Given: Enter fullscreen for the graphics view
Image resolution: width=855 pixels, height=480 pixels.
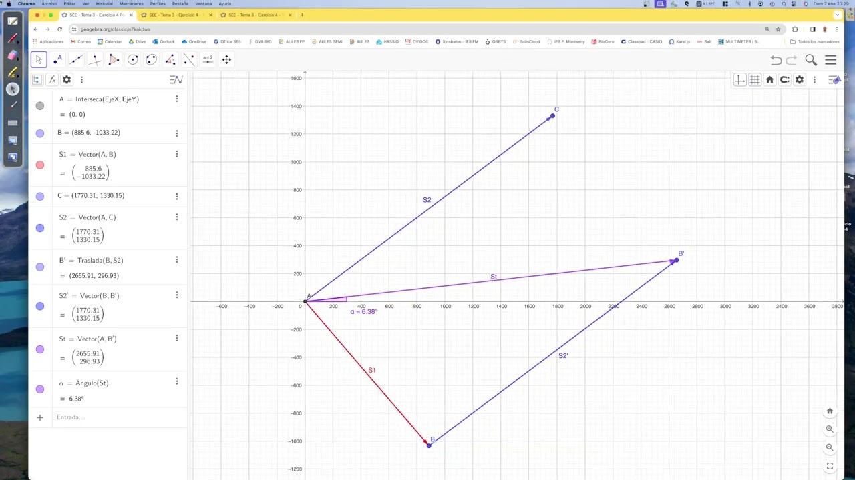Looking at the screenshot, I should pyautogui.click(x=830, y=466).
